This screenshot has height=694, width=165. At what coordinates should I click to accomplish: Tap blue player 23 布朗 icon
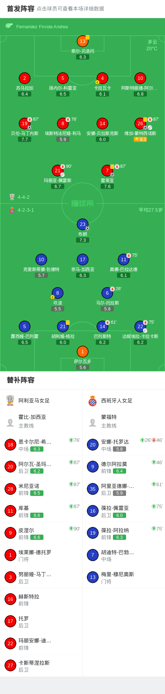tap(83, 224)
